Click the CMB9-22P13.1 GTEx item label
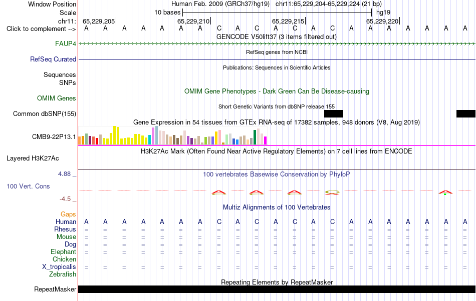Image resolution: width=476 pixels, height=301 pixels. (x=54, y=136)
